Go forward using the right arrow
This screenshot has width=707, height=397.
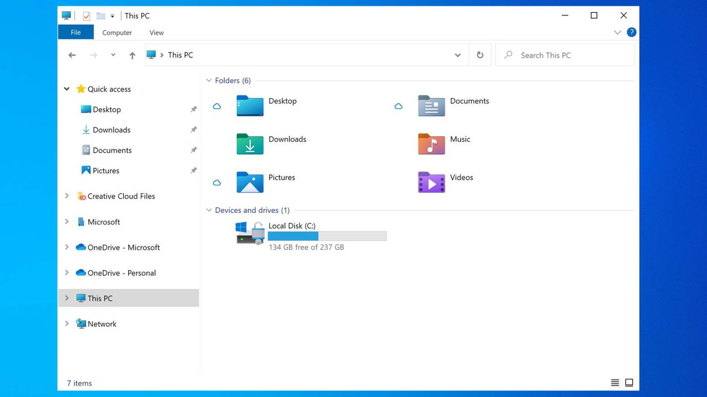click(x=93, y=55)
